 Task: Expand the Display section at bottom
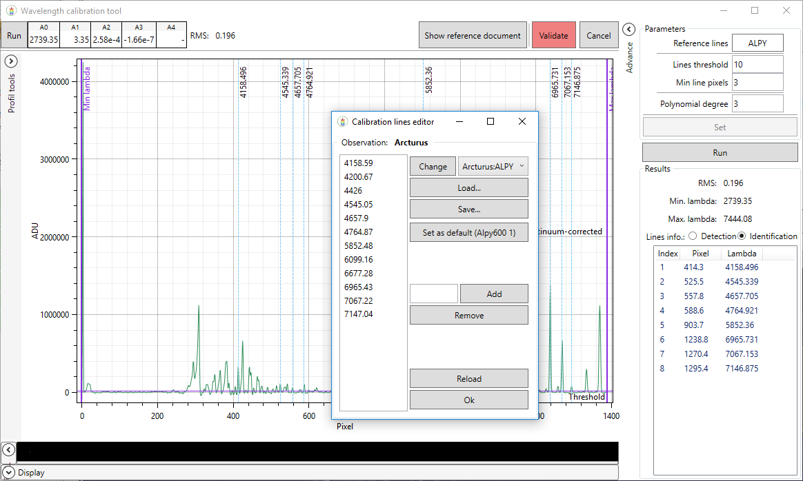point(9,473)
